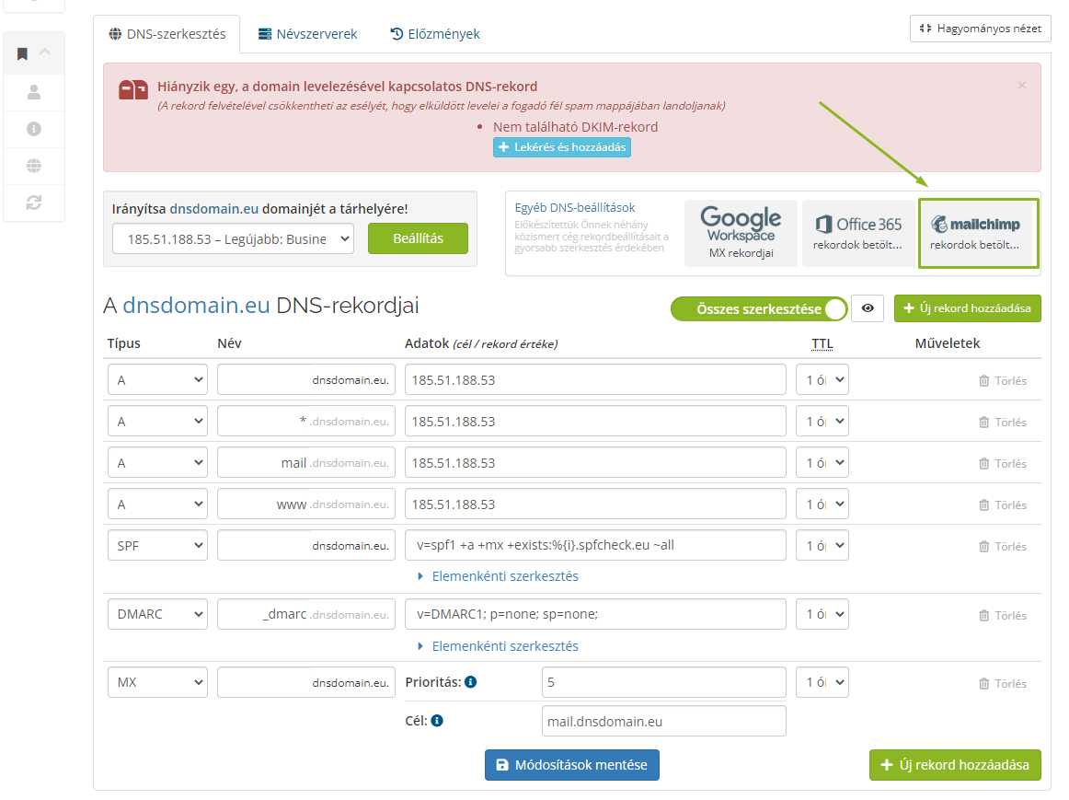The height and width of the screenshot is (800, 1069).
Task: Click the Módosítások mentése button
Action: pyautogui.click(x=571, y=765)
